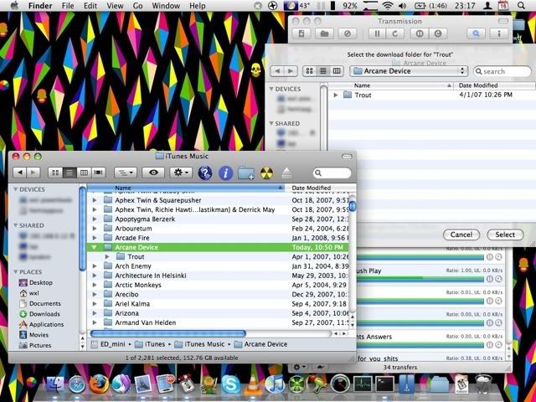The height and width of the screenshot is (402, 536).
Task: Switch Finder window to column view
Action: point(84,173)
